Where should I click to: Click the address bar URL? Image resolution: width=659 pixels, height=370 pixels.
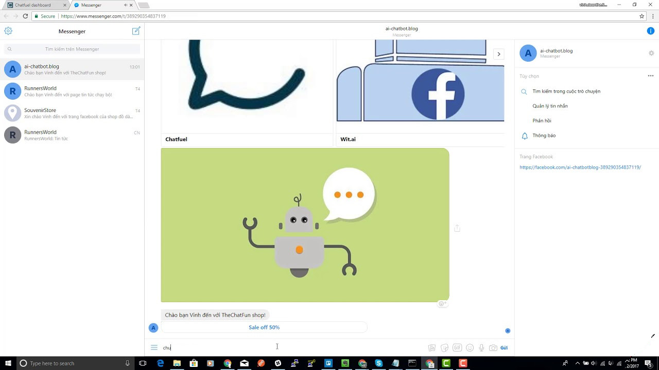[113, 16]
